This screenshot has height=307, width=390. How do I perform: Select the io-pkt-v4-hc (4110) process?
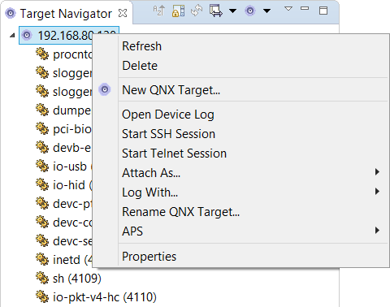(105, 297)
